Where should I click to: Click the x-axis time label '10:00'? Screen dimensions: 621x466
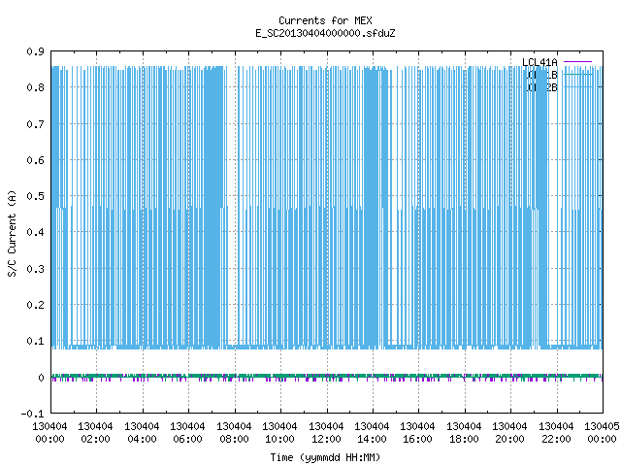pyautogui.click(x=279, y=439)
